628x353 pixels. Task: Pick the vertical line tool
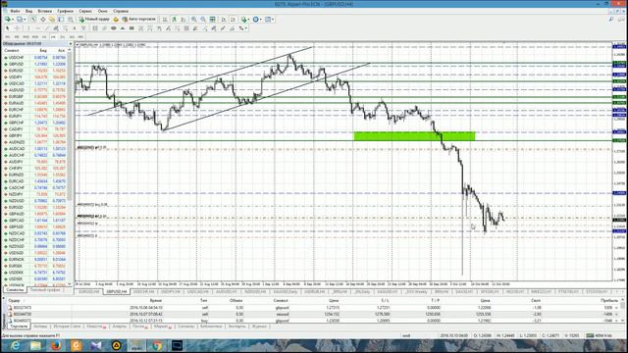point(28,28)
